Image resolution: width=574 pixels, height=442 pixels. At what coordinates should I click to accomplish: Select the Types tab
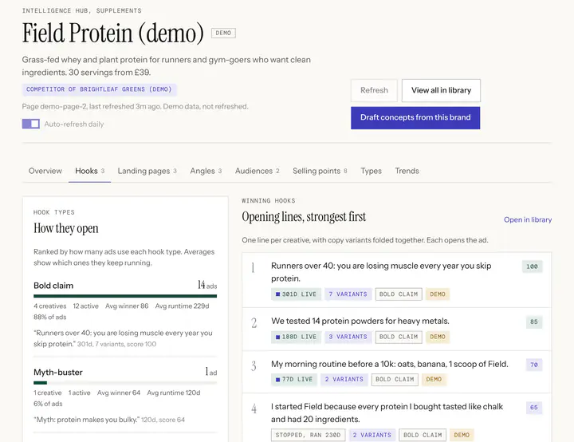tap(371, 171)
